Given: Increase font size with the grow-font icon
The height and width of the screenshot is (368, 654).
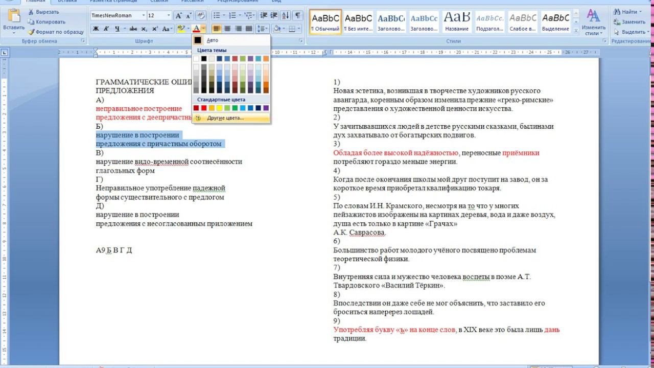Looking at the screenshot, I should click(178, 15).
